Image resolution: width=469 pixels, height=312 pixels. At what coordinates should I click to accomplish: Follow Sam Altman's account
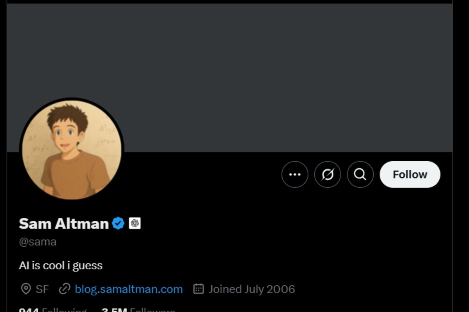(x=410, y=174)
